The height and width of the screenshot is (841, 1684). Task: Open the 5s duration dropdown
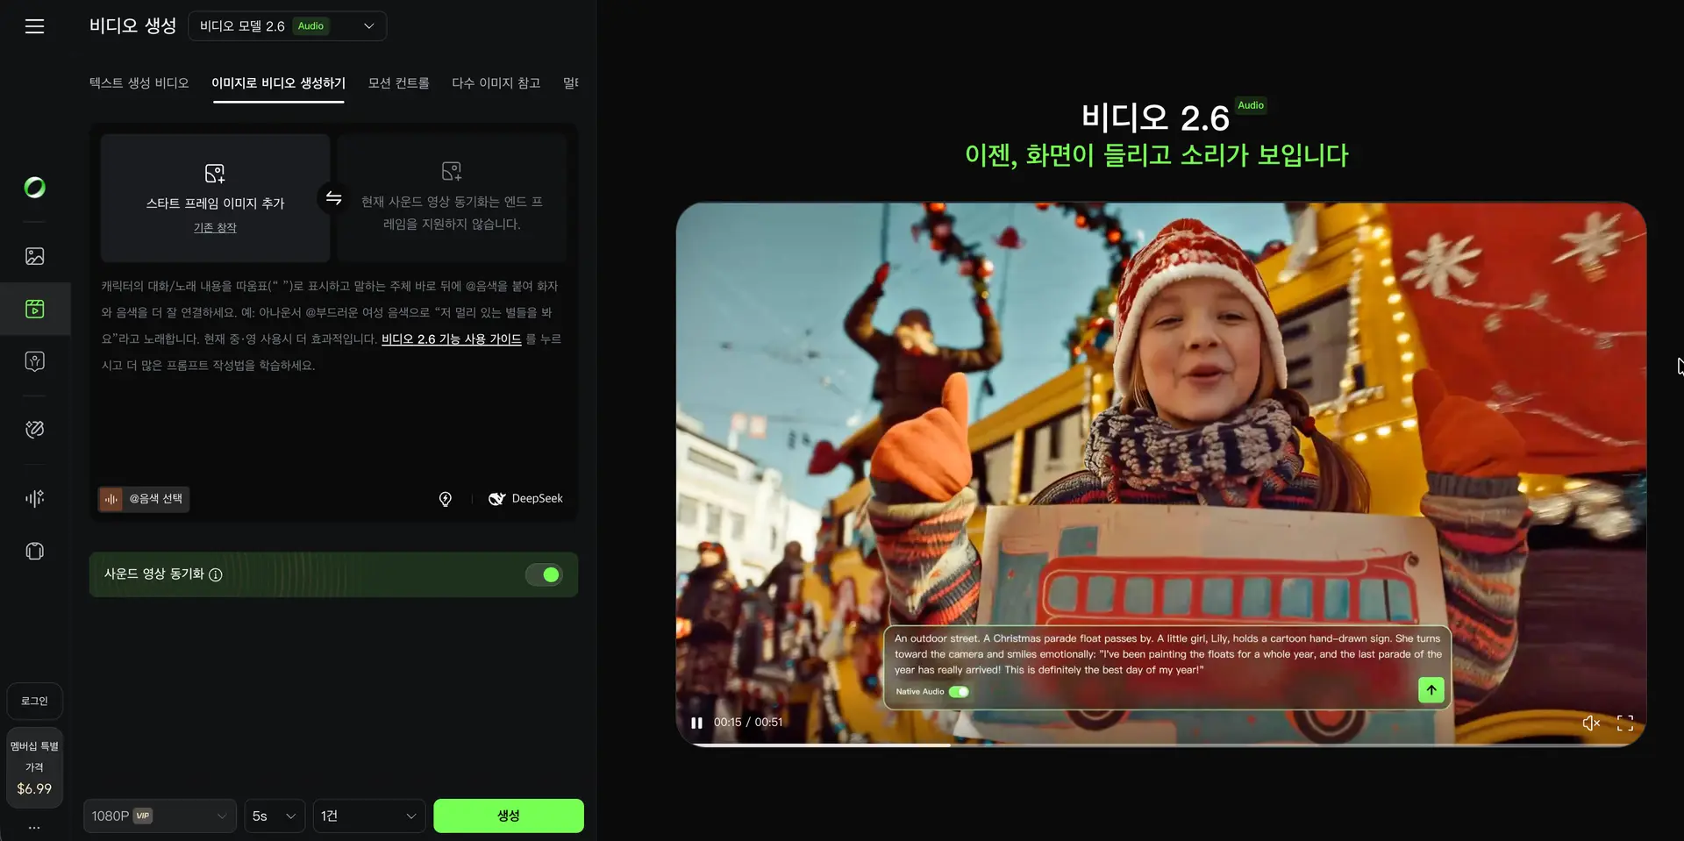tap(274, 815)
